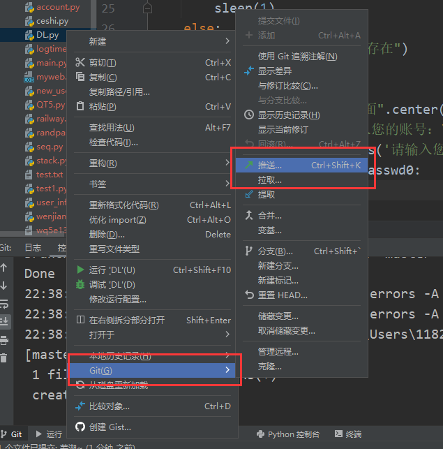Choose 使用 Git 追溯注解(N) in Git submenu

click(x=301, y=56)
